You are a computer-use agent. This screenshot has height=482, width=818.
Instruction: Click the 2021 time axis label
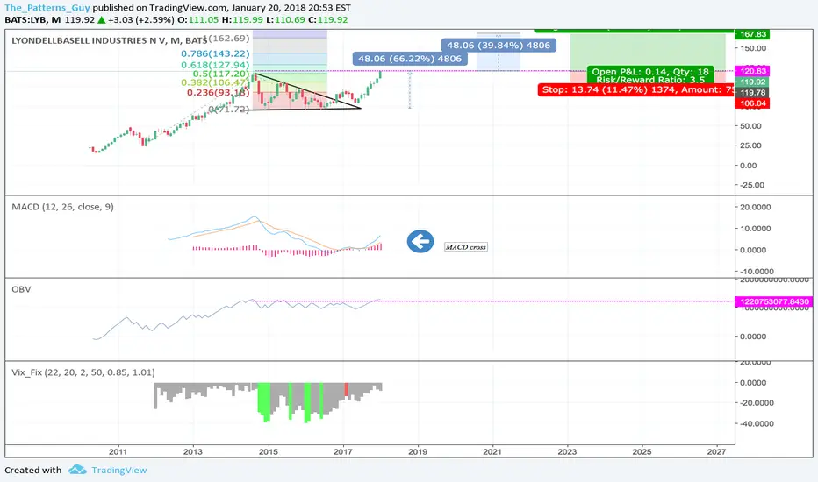point(492,452)
